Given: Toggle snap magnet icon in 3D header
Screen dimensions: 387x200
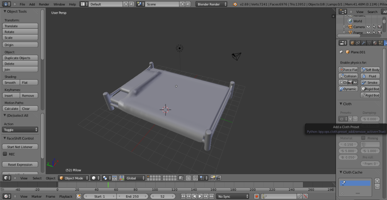Looking at the screenshot, I should click(195, 178).
